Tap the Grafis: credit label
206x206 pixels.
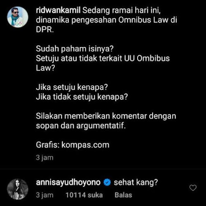pos(48,145)
